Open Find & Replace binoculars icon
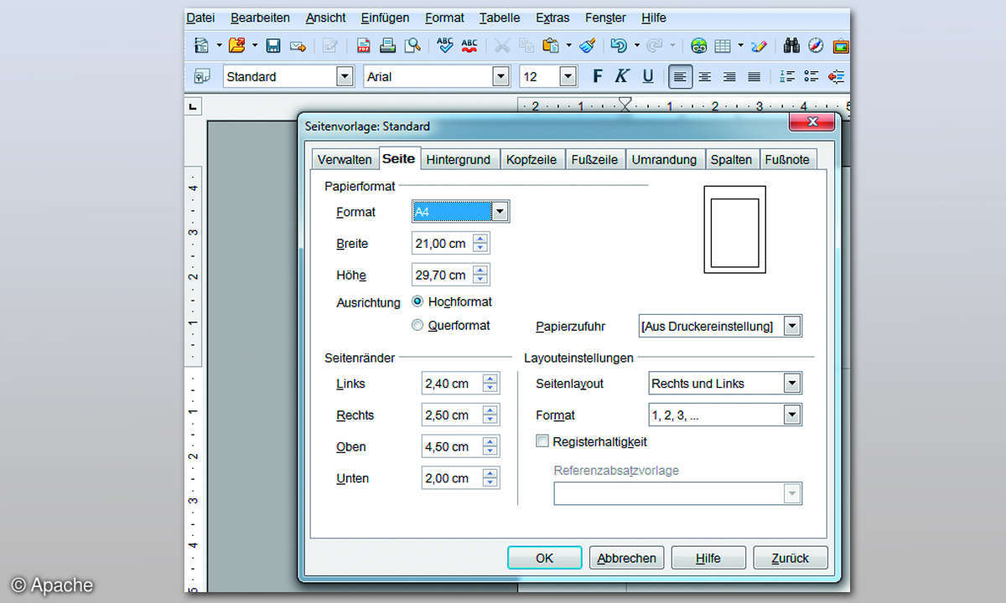This screenshot has height=603, width=1006. pos(791,45)
